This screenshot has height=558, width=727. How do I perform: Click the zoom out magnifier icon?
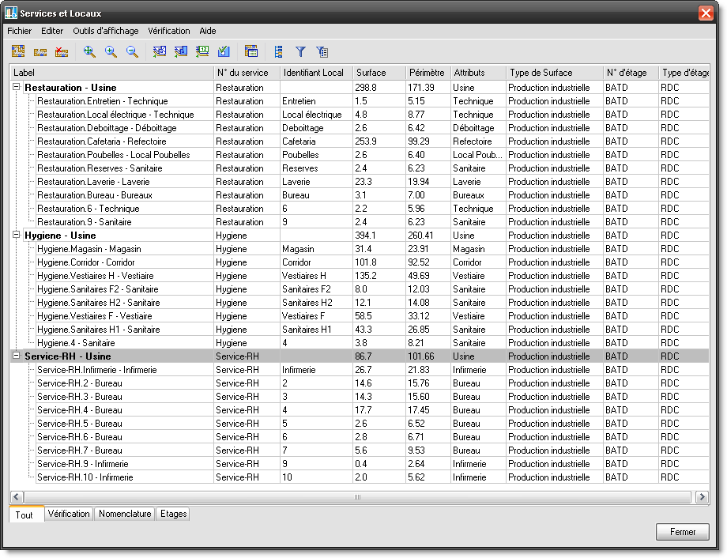click(132, 51)
